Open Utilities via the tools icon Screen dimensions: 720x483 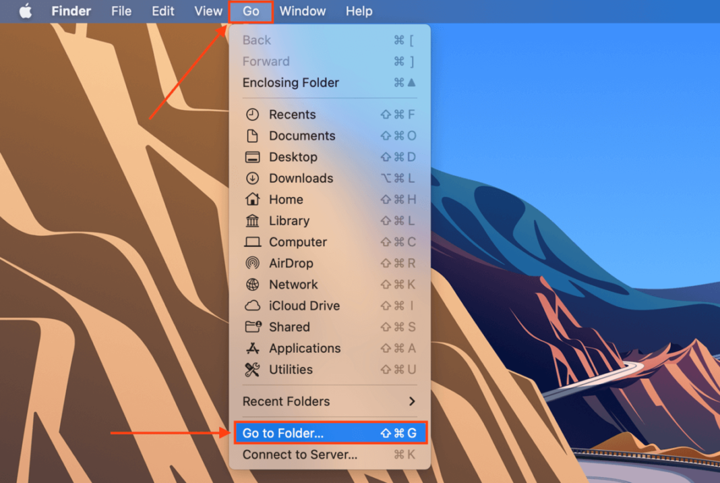253,370
